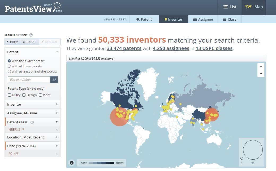
Task: Click the magnifier icon beside title input
Action: [54, 79]
